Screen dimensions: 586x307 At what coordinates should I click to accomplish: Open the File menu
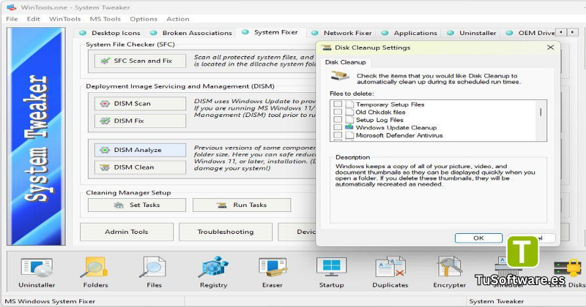(12, 19)
